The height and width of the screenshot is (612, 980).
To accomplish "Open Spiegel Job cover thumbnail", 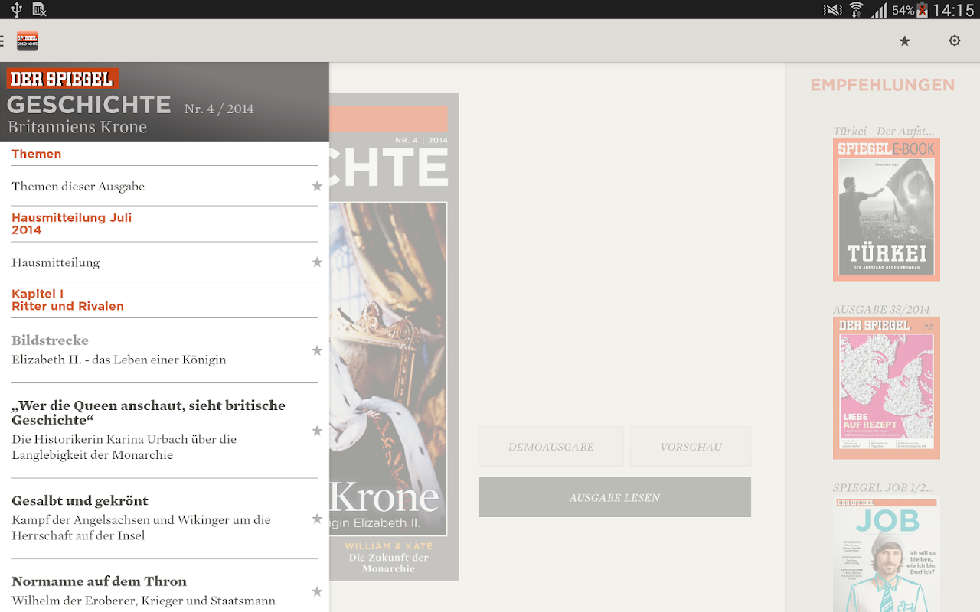I will pos(887,554).
